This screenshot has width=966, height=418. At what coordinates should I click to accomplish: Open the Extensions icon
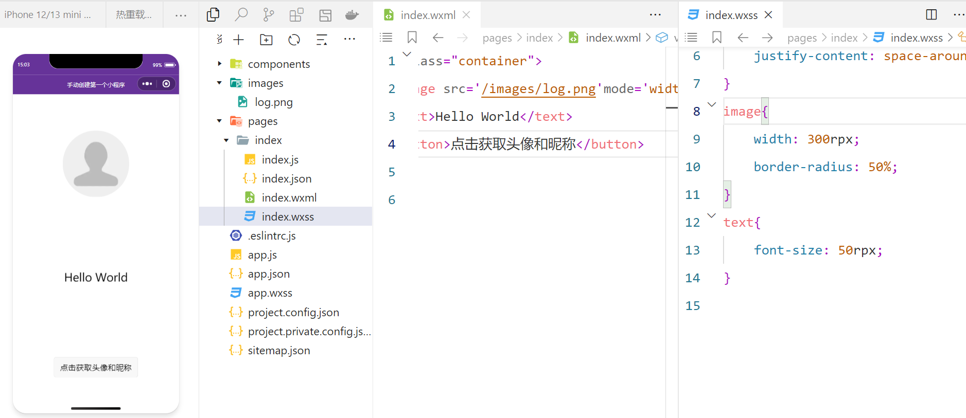click(x=296, y=15)
